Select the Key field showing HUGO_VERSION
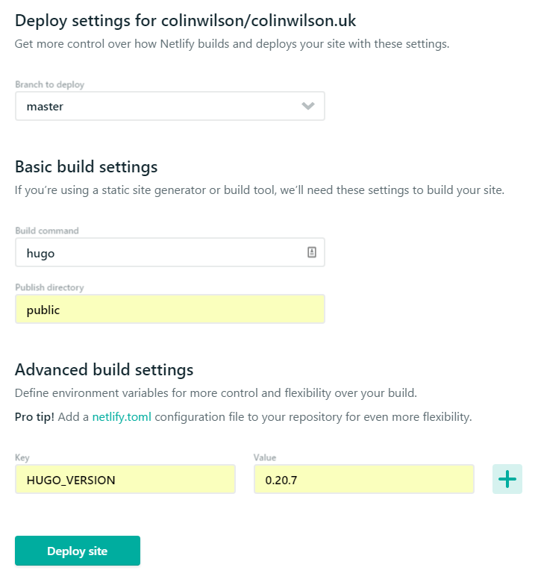 tap(125, 480)
